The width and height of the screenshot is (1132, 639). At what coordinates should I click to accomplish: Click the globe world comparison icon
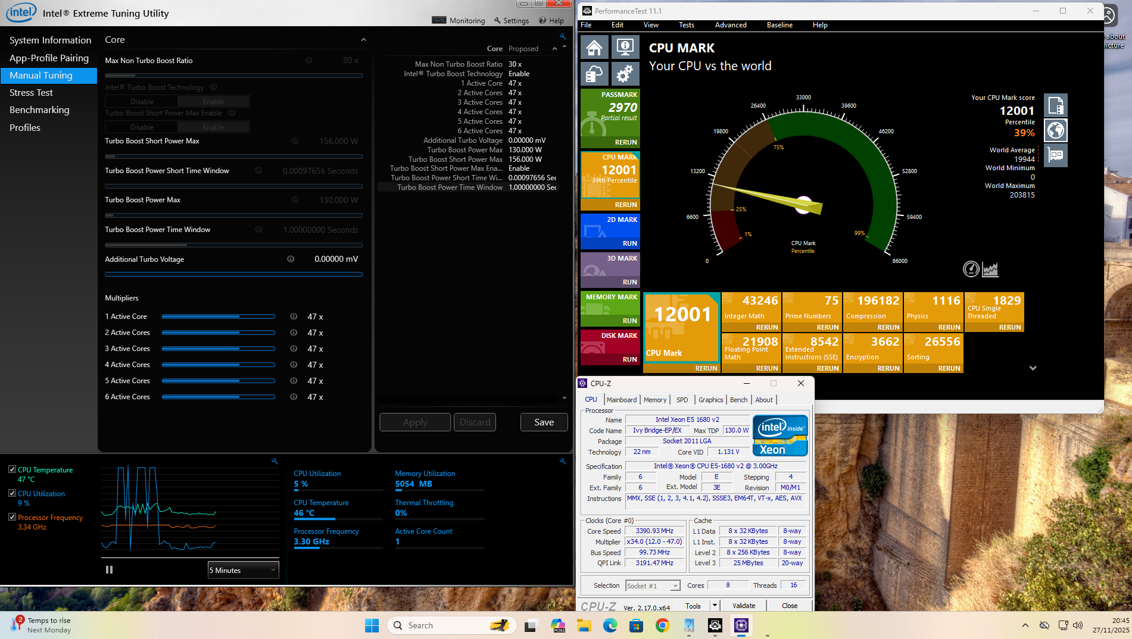click(1056, 130)
